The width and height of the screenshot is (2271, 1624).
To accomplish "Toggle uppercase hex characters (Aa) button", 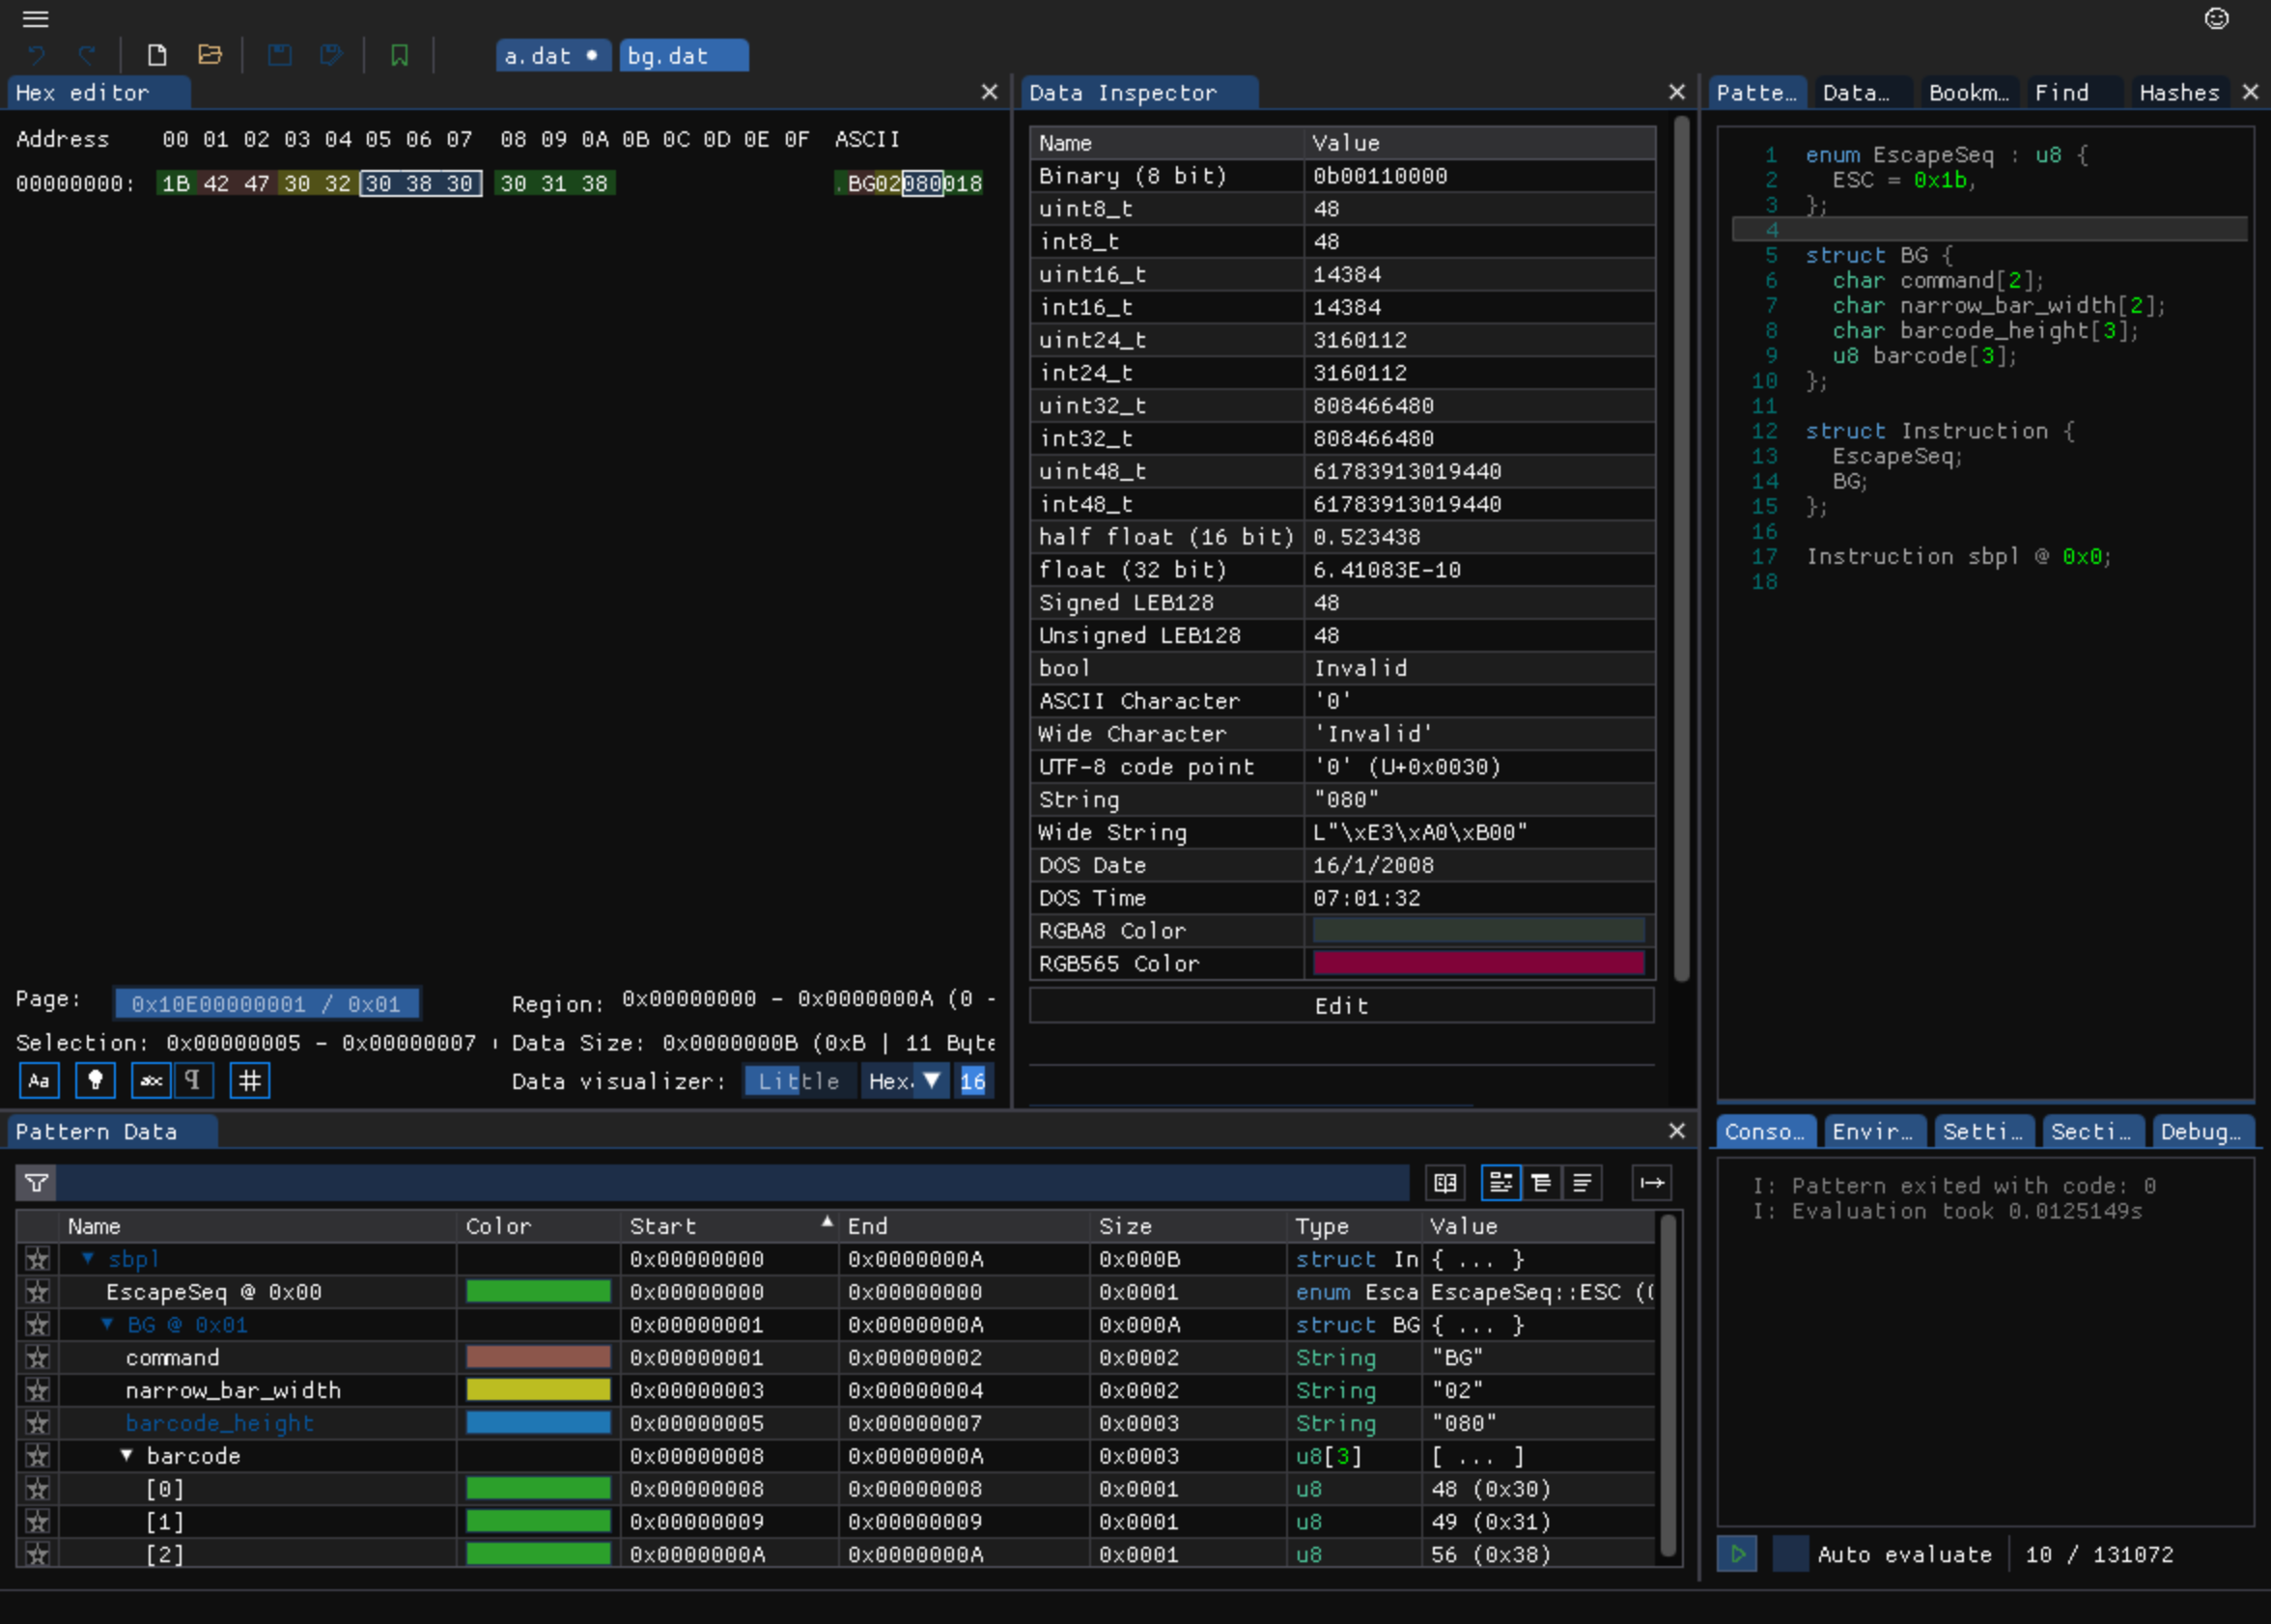I will pyautogui.click(x=39, y=1080).
